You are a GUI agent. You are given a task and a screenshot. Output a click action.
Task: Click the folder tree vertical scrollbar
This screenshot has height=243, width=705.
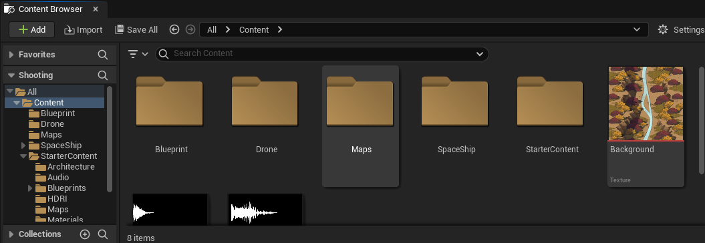coord(109,140)
